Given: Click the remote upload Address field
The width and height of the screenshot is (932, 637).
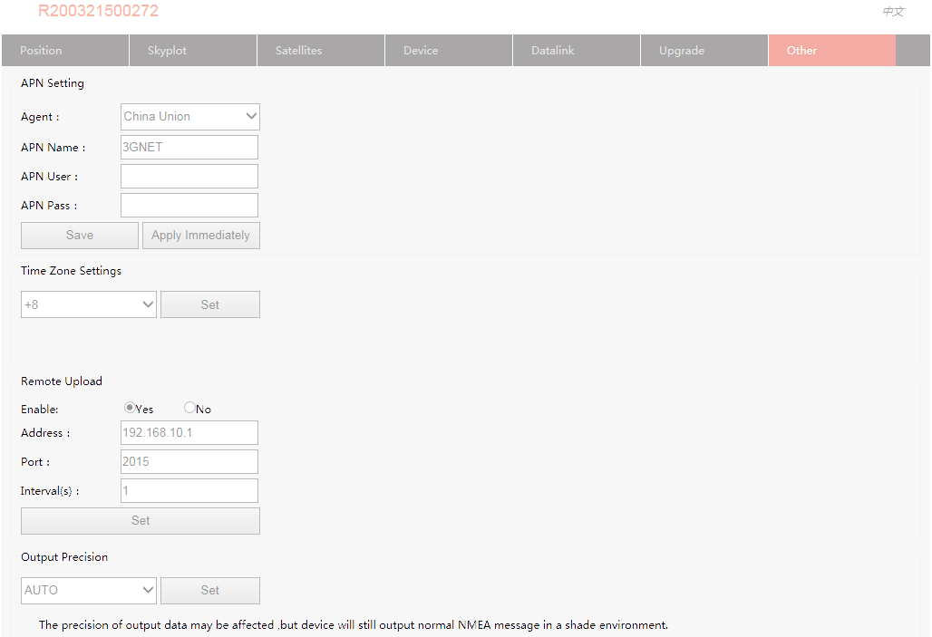Looking at the screenshot, I should (189, 432).
